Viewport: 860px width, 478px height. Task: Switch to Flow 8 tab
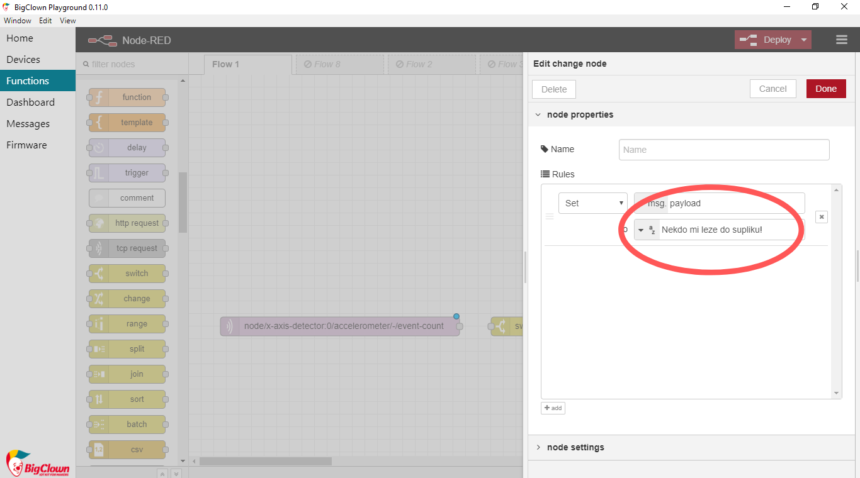click(x=340, y=64)
